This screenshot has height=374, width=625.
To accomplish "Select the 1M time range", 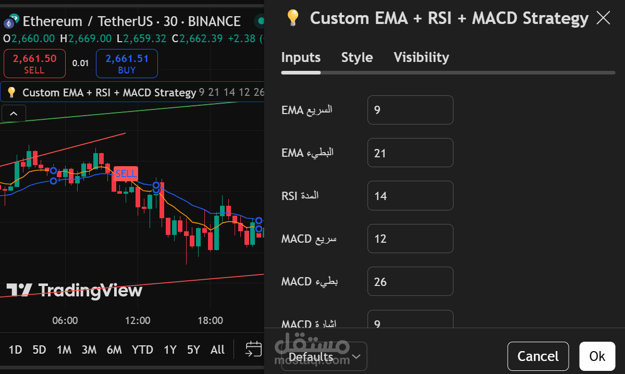I will (64, 350).
